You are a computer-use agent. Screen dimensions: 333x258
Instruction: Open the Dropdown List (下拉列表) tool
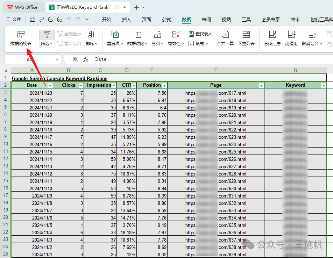click(246, 38)
